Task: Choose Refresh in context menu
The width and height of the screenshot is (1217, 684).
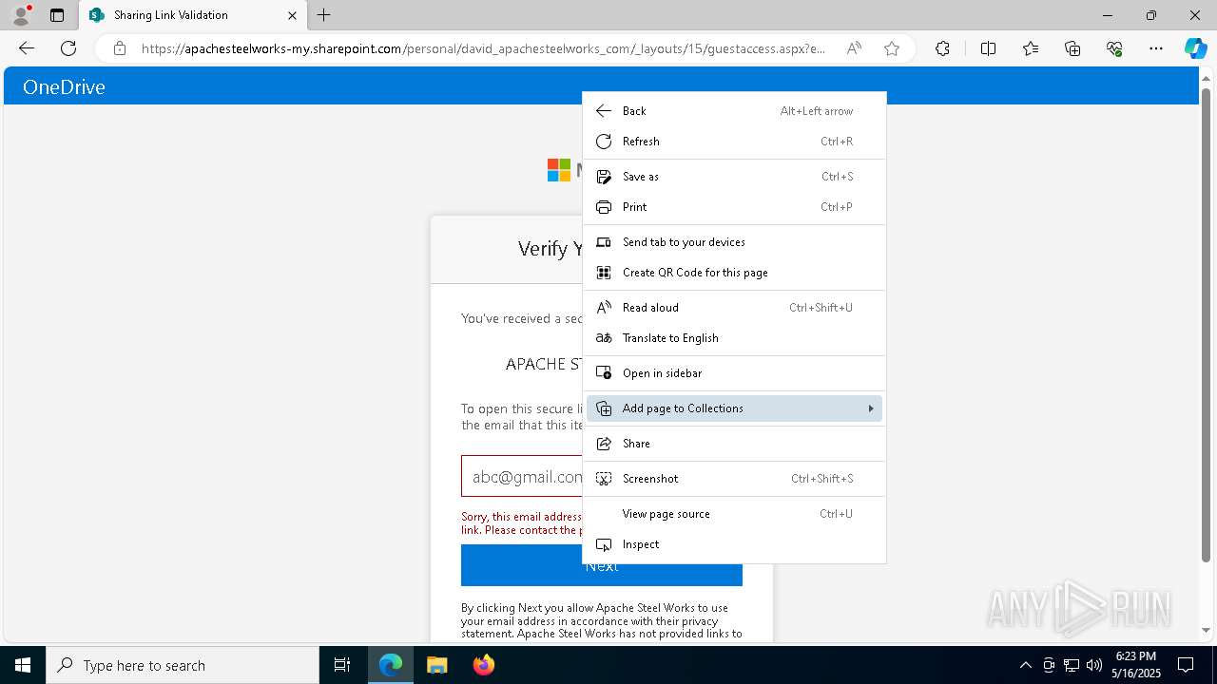Action: (734, 142)
